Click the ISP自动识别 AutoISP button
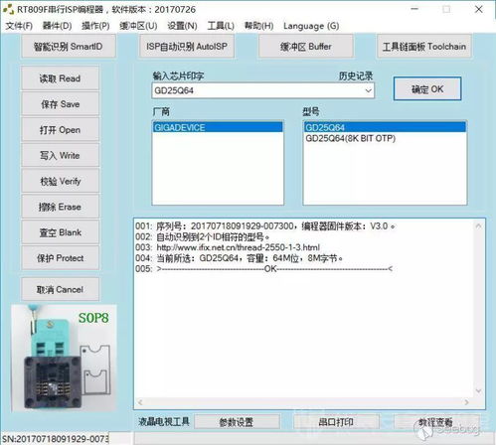This screenshot has width=496, height=445. click(x=187, y=47)
